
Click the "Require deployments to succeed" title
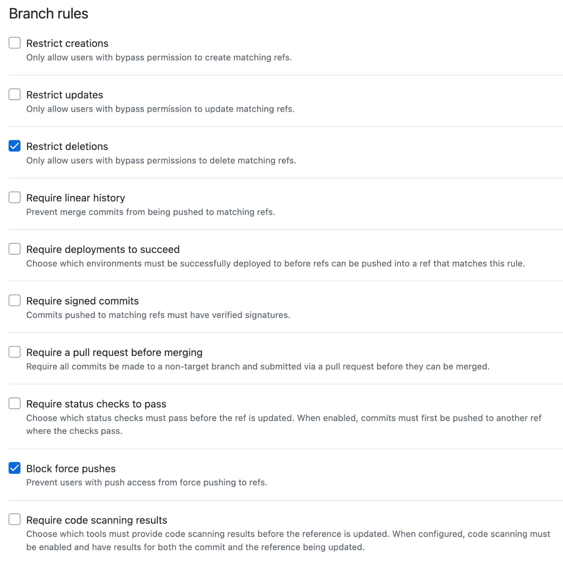103,249
